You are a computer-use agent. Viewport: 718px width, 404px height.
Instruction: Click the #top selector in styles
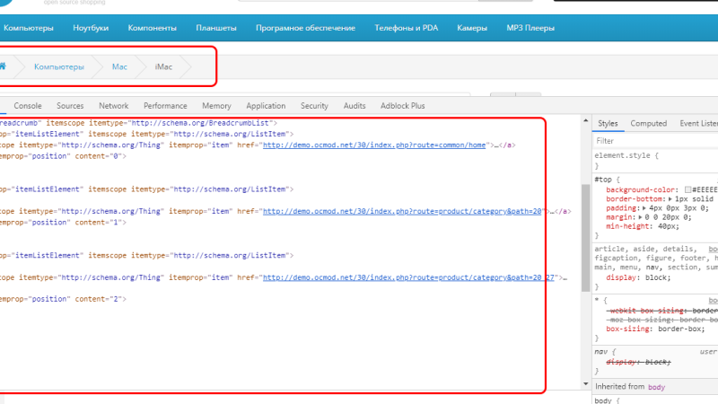pyautogui.click(x=603, y=180)
